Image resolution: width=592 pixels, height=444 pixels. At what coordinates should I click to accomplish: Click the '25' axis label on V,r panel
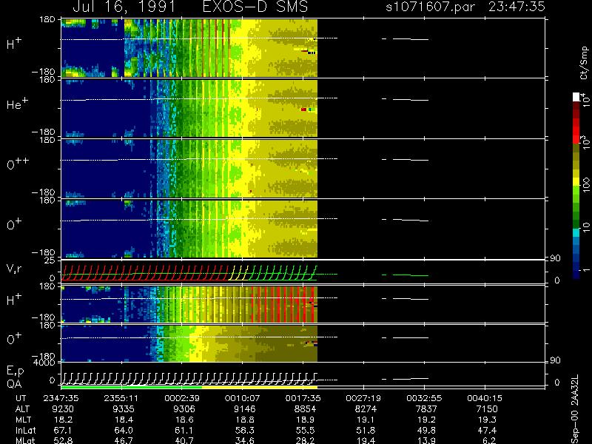[50, 260]
